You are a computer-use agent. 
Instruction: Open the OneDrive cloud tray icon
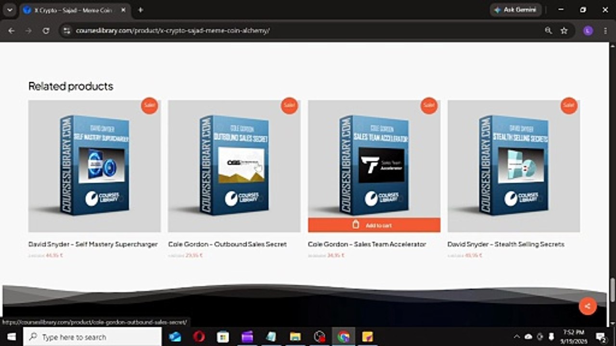pos(528,337)
